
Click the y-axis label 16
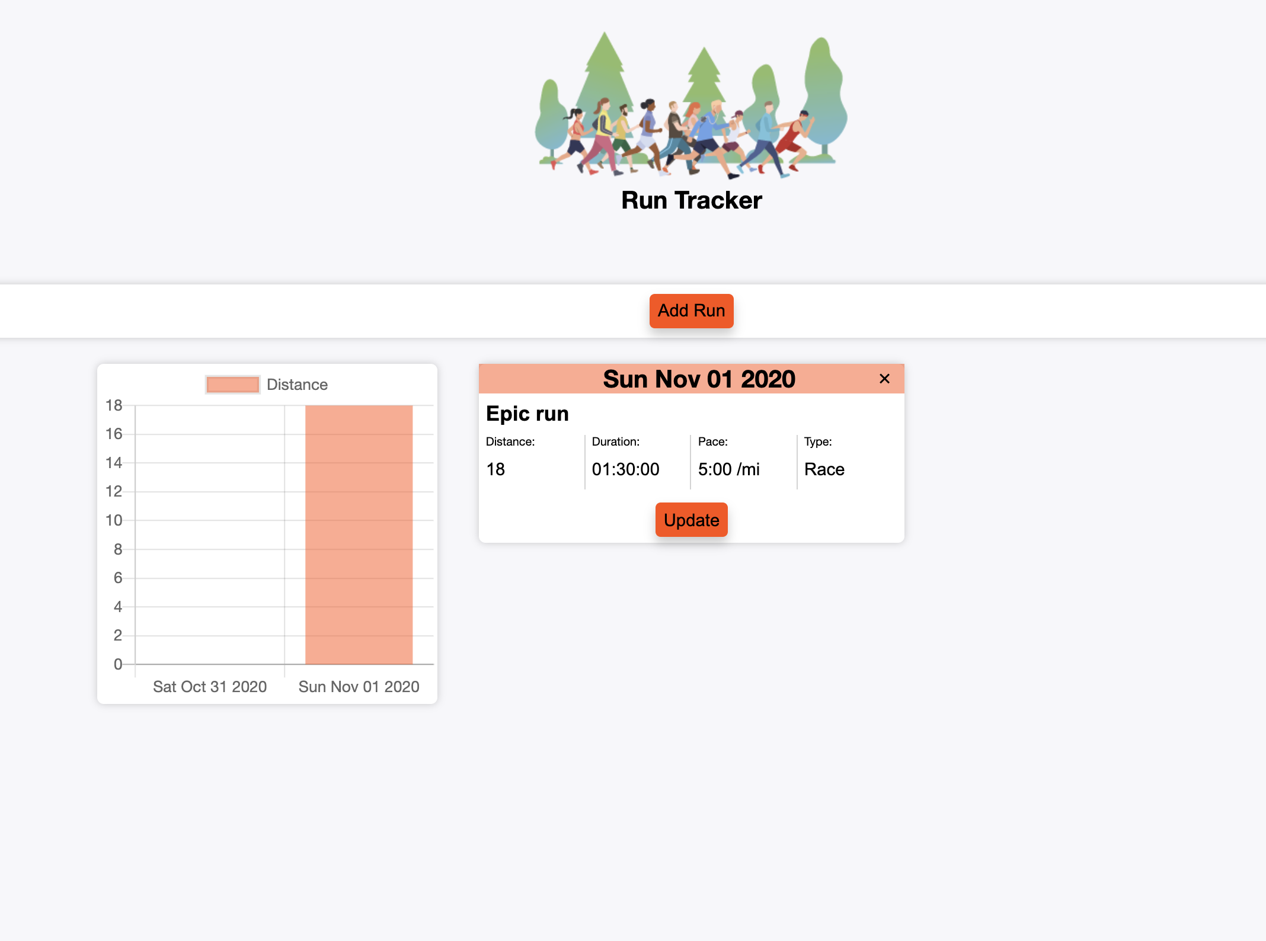114,434
